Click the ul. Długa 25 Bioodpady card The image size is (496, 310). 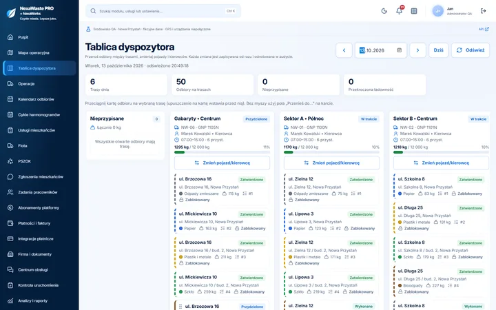(x=441, y=281)
